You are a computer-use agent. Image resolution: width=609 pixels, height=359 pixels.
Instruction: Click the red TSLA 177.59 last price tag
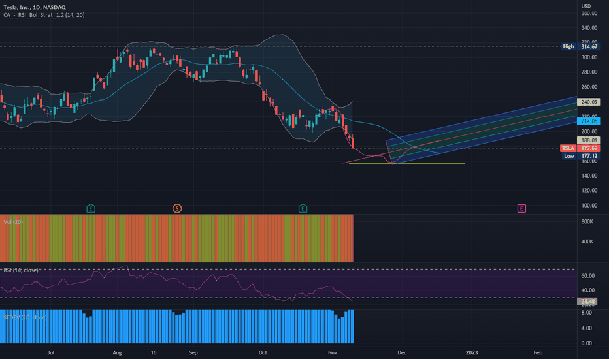coord(580,148)
